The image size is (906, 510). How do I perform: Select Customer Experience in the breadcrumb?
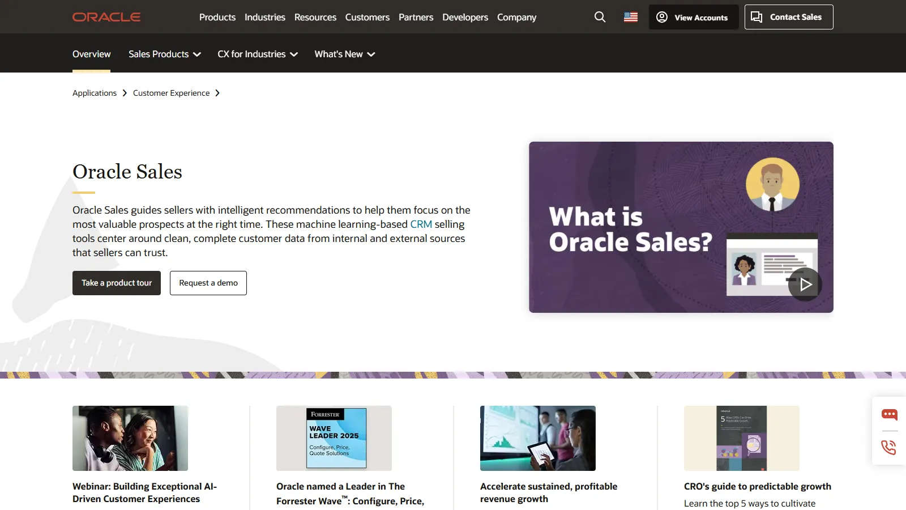(x=171, y=92)
